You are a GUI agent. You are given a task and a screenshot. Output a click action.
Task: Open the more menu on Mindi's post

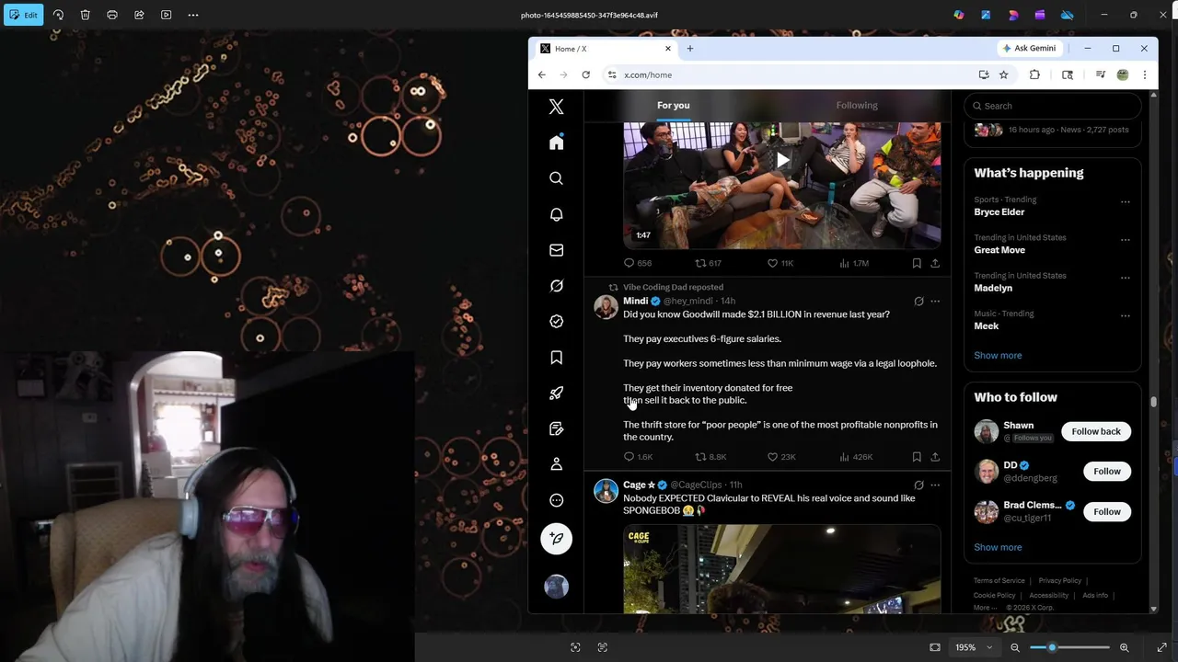(935, 302)
